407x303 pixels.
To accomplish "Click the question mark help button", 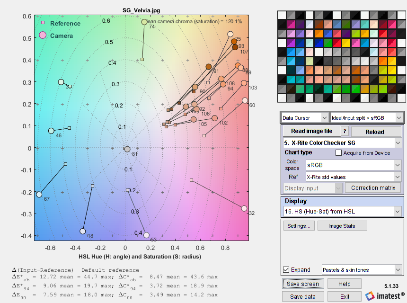I will (345, 132).
